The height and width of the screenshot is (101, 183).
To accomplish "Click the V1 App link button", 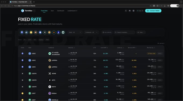I will (x=140, y=11).
